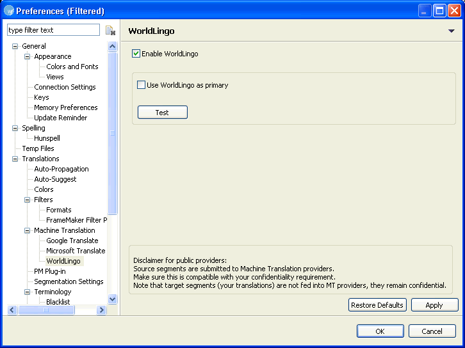Close the Preferences window

454,11
